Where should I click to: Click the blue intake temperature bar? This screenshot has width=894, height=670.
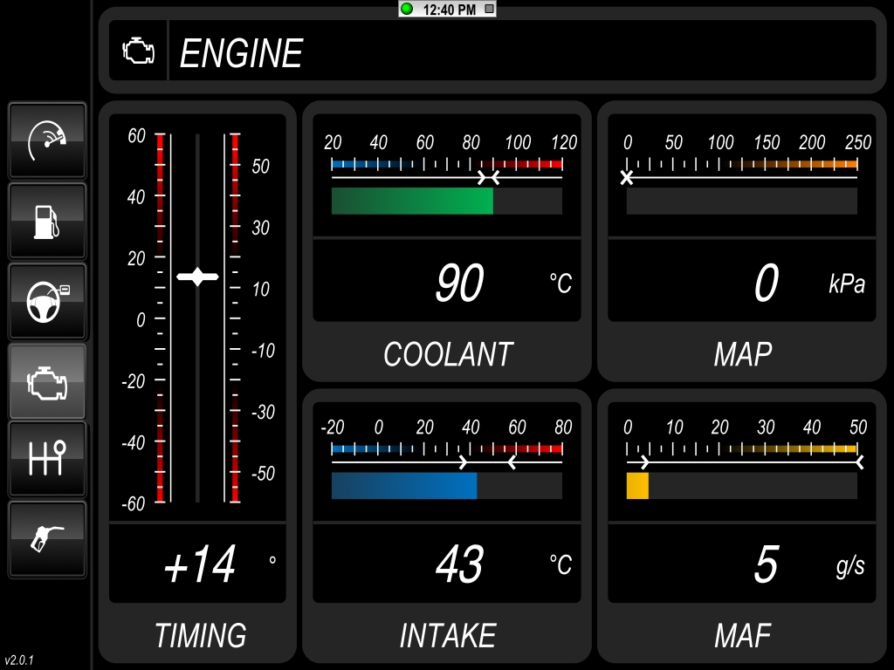coord(403,486)
